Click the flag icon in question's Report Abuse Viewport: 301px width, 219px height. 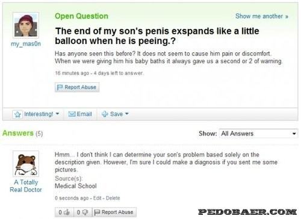(x=60, y=87)
